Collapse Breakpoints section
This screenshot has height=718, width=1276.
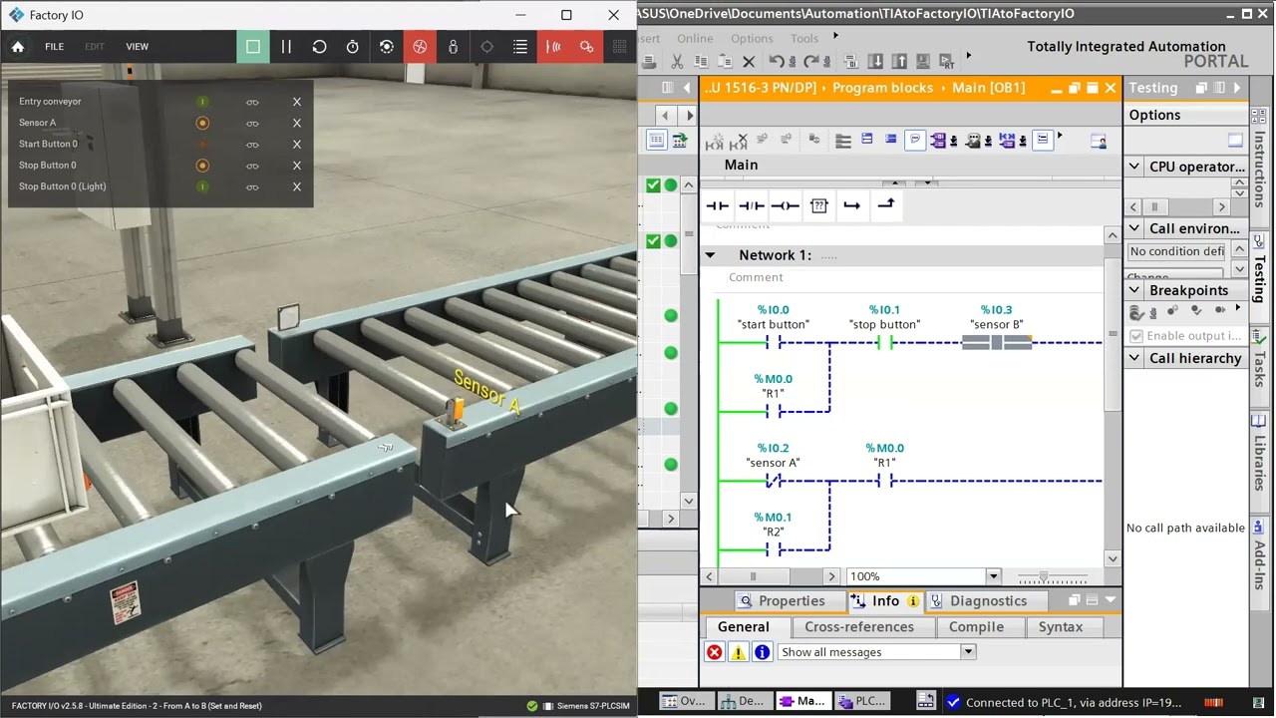tap(1134, 290)
